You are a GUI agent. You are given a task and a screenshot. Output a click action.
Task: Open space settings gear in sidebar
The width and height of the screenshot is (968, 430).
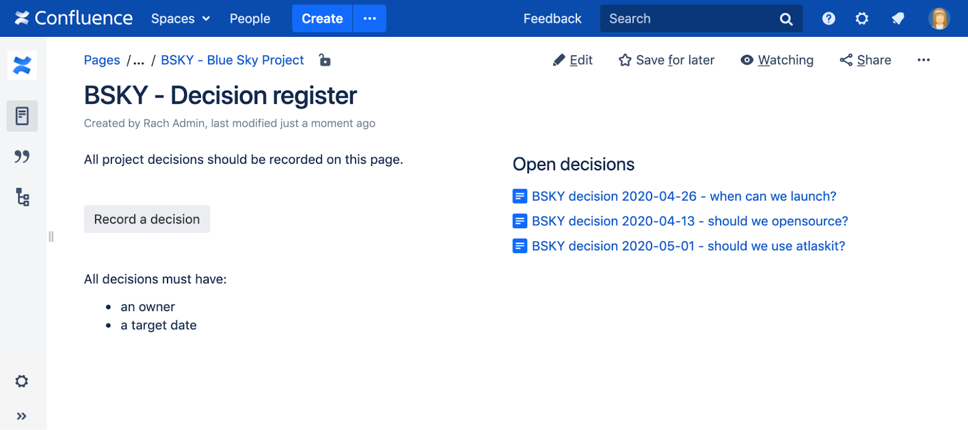point(22,381)
